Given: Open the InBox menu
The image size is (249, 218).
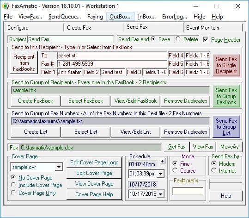Looking at the screenshot, I should (x=147, y=17).
